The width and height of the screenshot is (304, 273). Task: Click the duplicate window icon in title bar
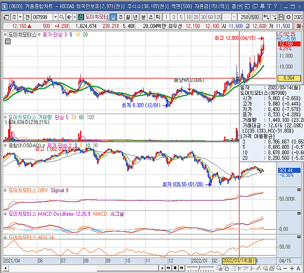point(255,6)
